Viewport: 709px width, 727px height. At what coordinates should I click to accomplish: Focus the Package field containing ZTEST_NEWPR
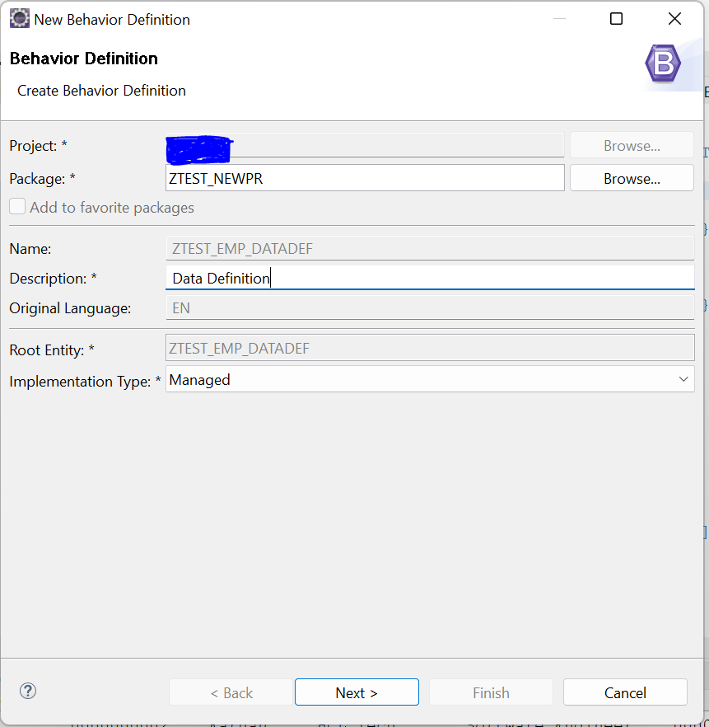point(365,178)
